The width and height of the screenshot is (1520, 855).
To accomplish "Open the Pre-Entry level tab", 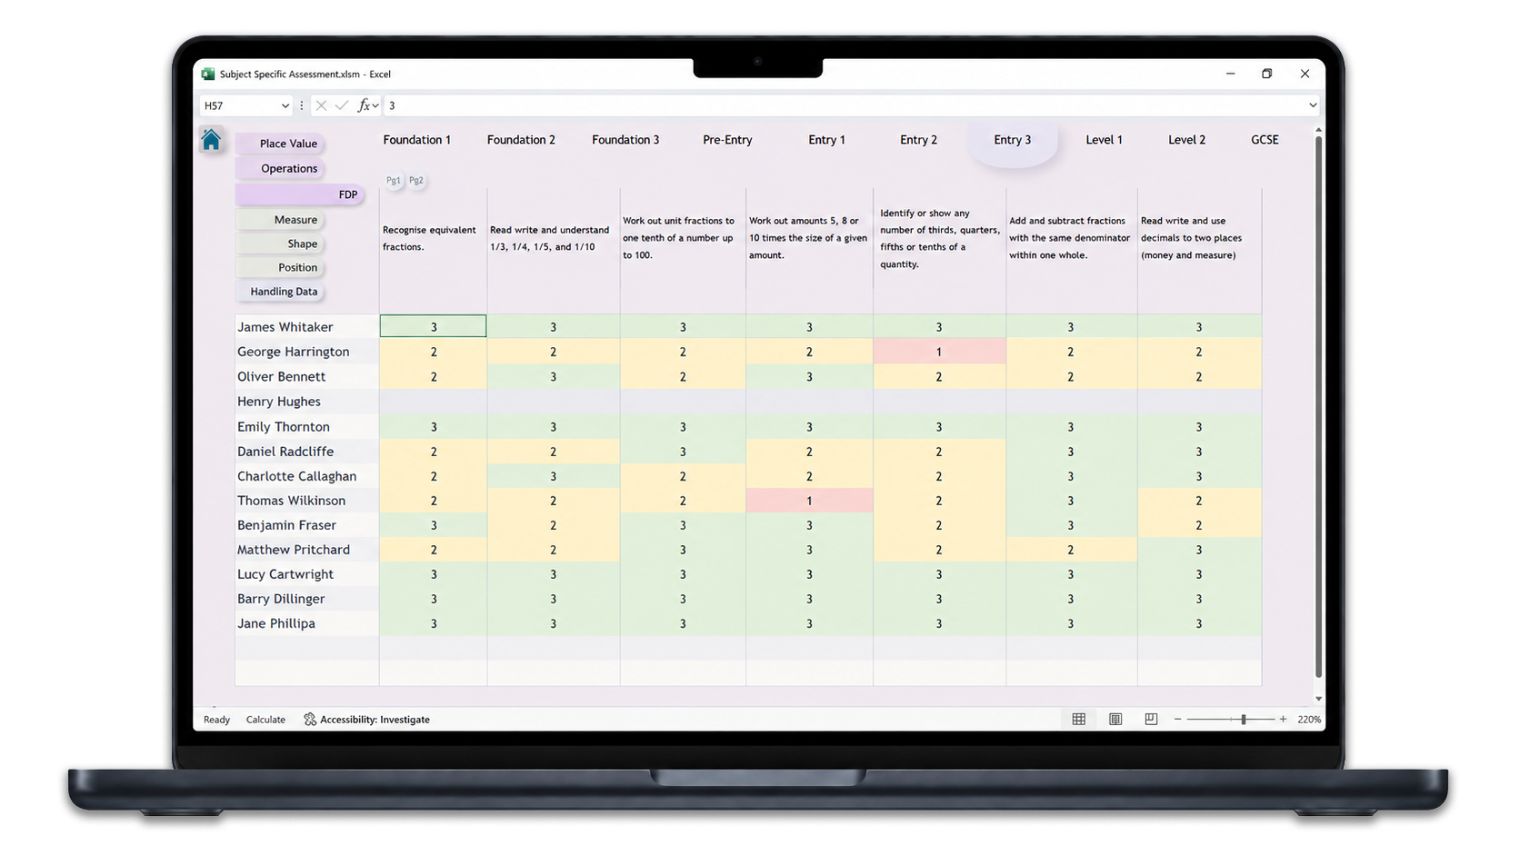I will click(727, 140).
